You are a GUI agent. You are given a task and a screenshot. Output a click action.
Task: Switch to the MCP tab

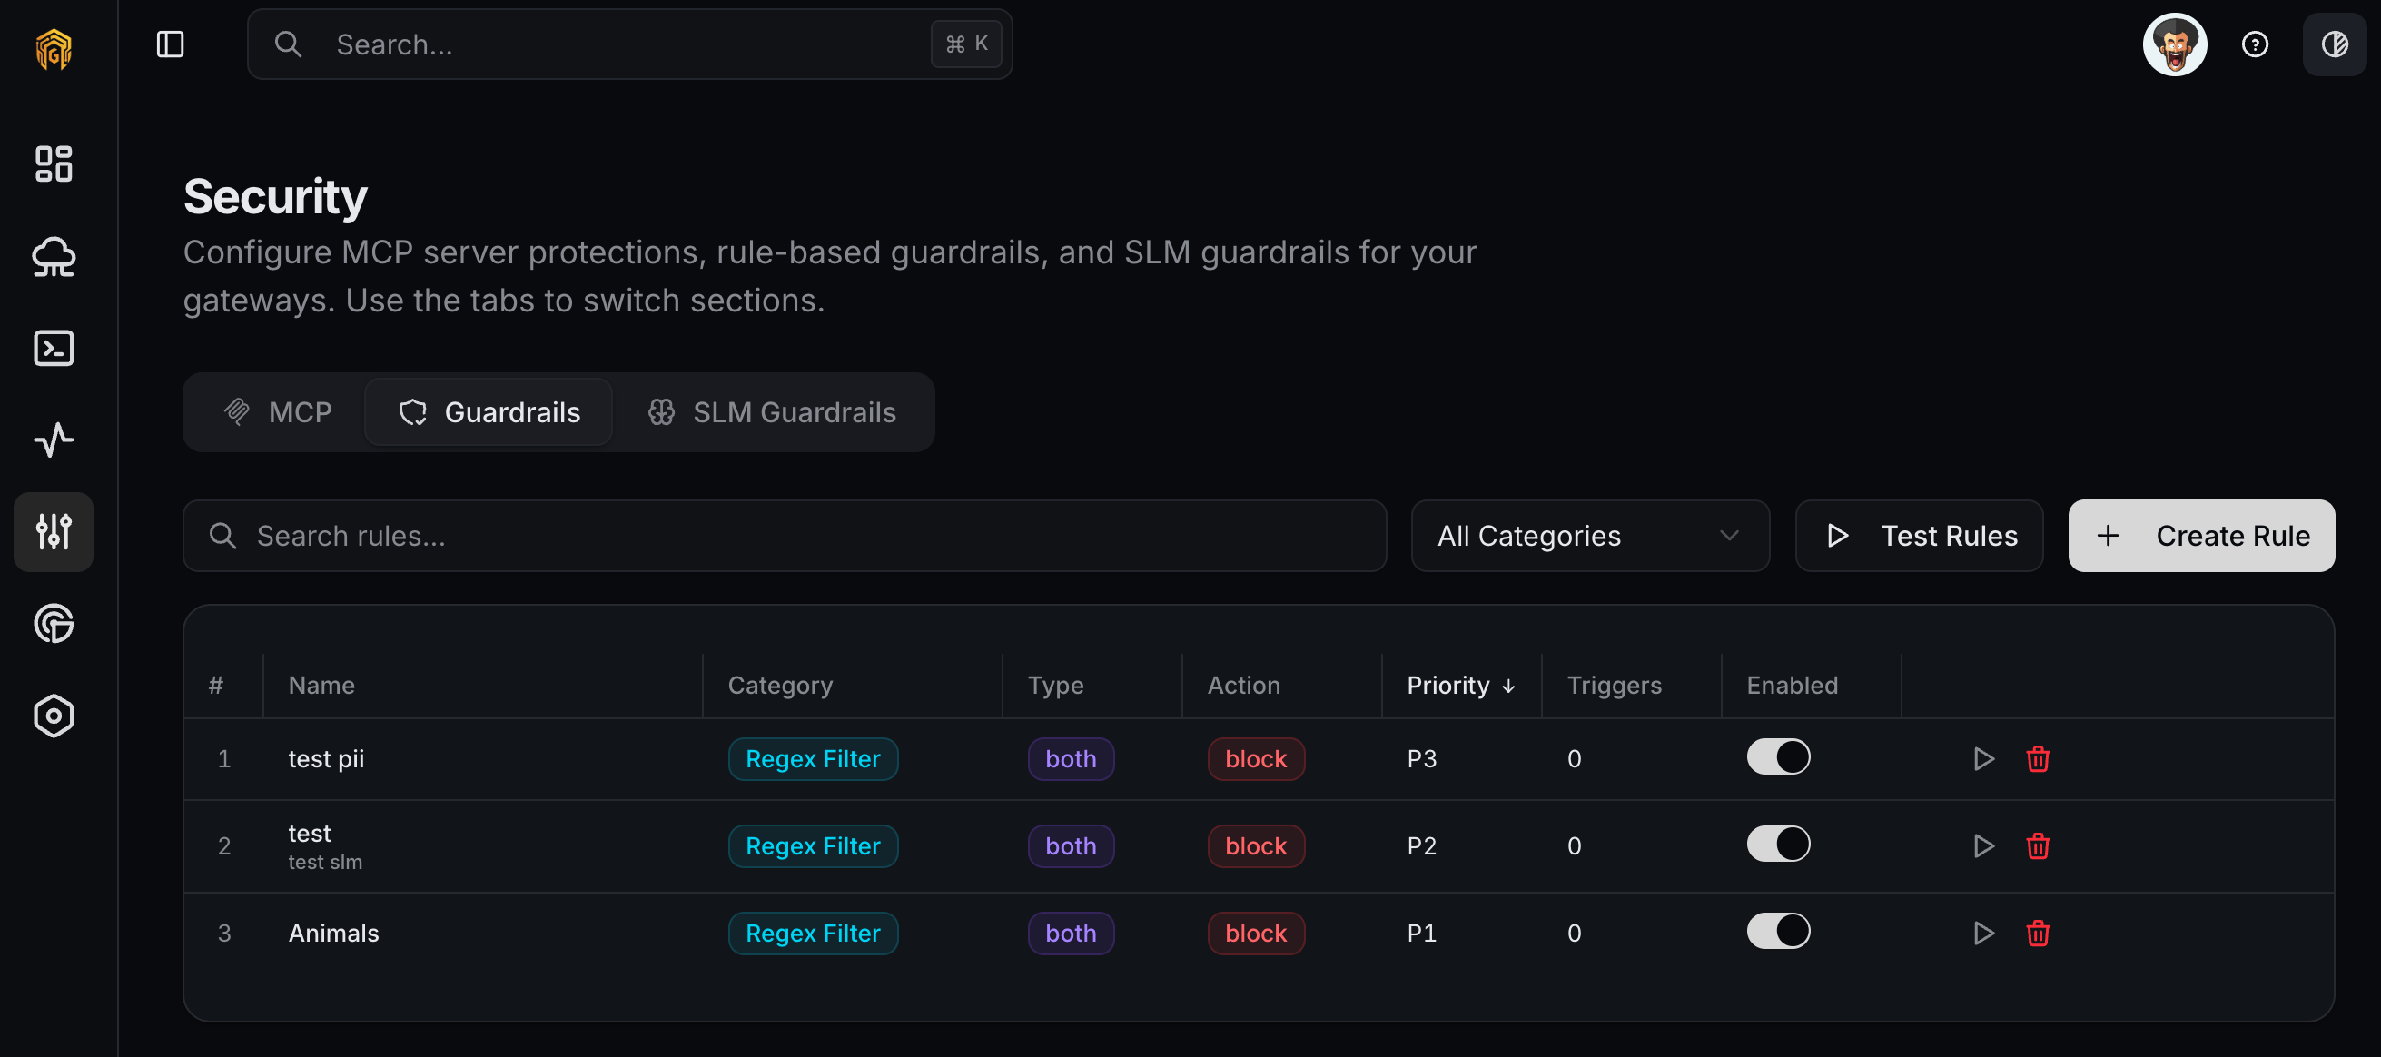[277, 412]
